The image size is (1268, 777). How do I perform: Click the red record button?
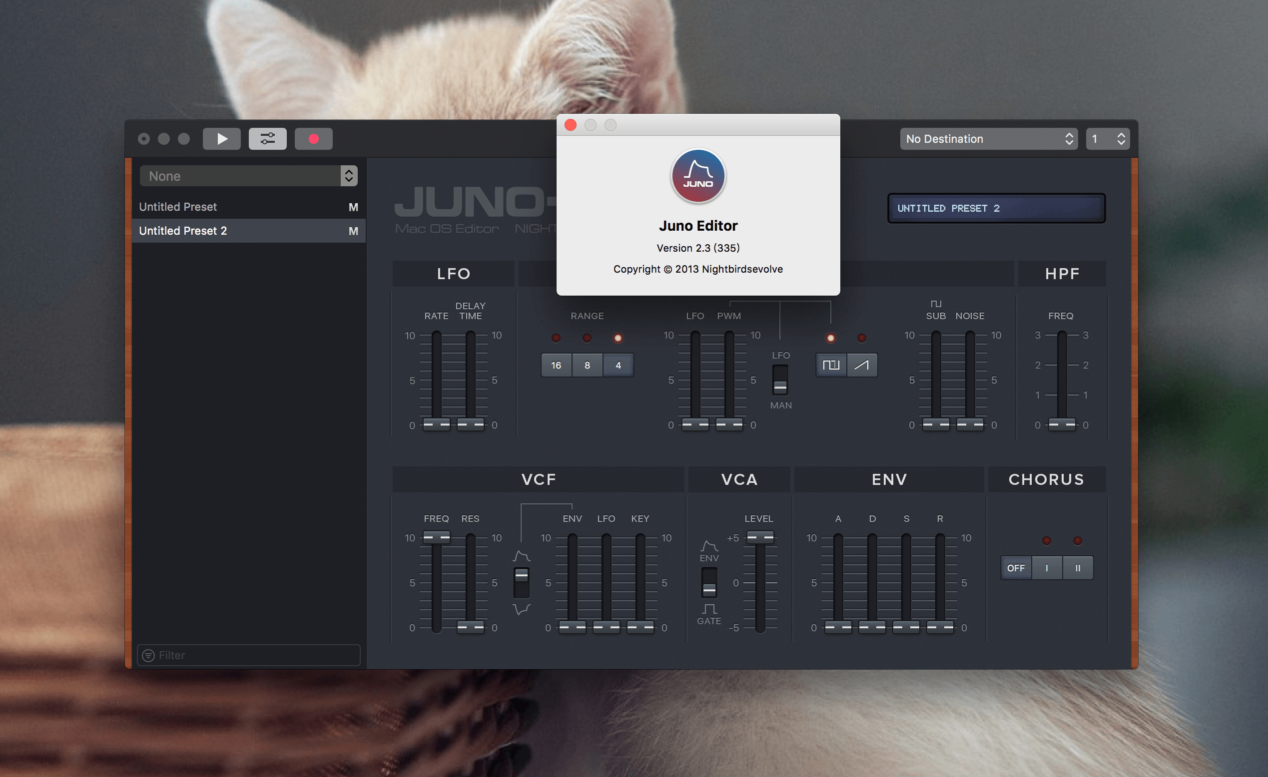click(x=313, y=139)
